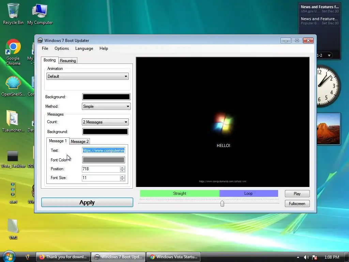Screen dimensions: 349x262
Task: Decrease Font Size with down arrow
Action: (x=122, y=179)
